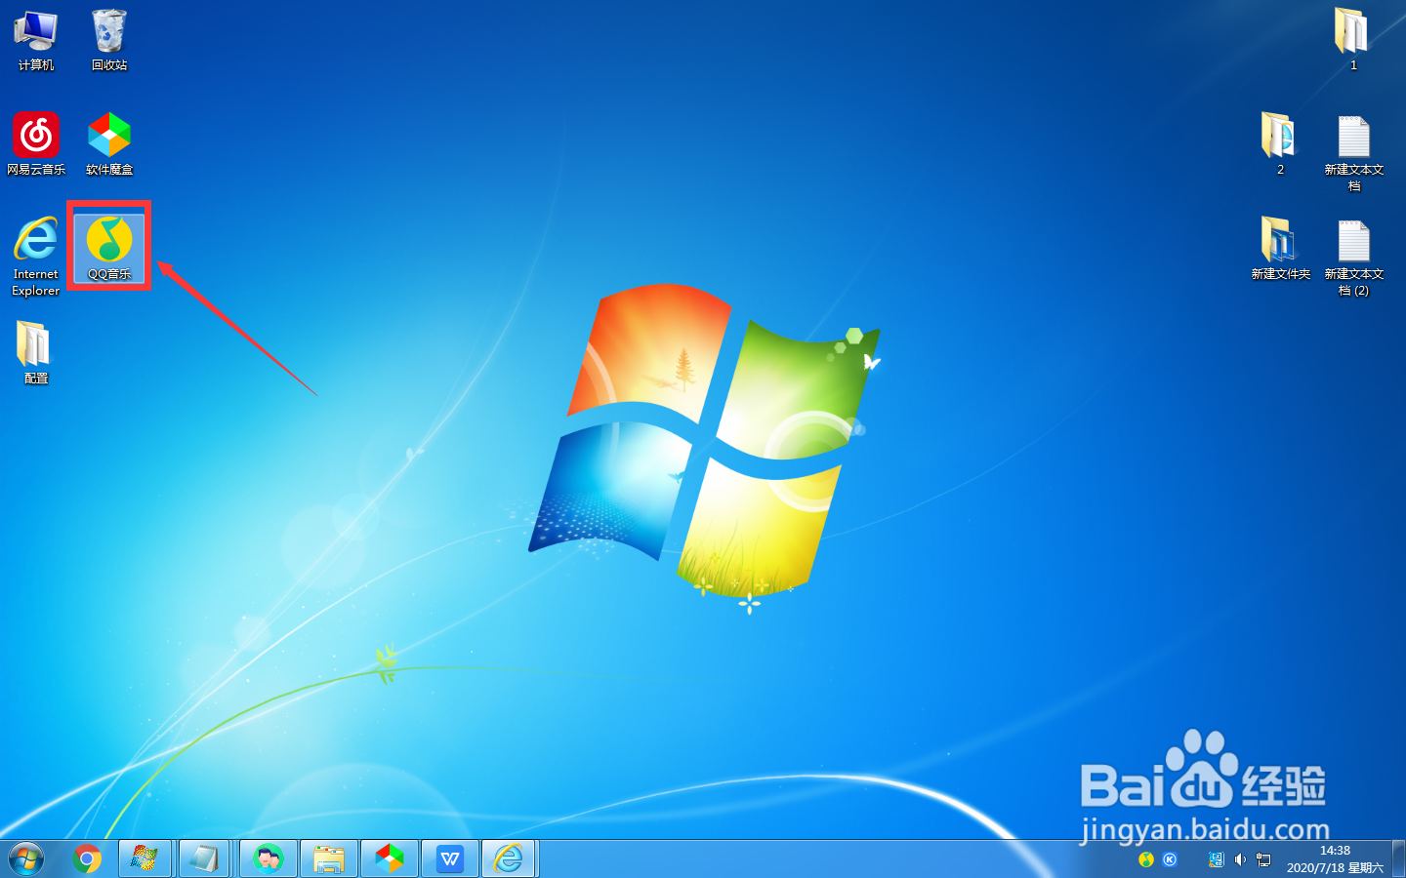Open the network connection tray icon
The height and width of the screenshot is (878, 1406).
tap(1263, 859)
